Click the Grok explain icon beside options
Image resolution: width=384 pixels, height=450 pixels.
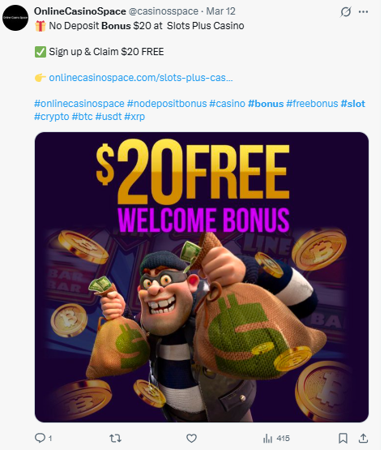(346, 12)
